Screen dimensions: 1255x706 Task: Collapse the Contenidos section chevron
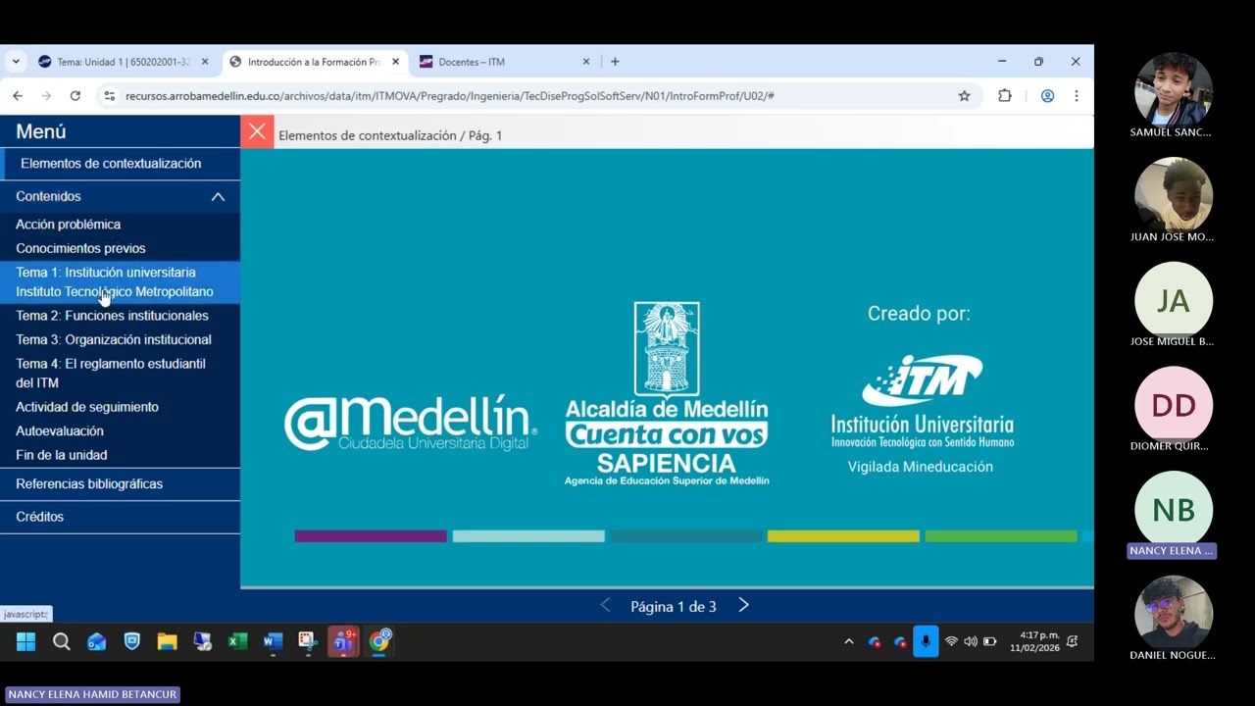[x=218, y=196]
